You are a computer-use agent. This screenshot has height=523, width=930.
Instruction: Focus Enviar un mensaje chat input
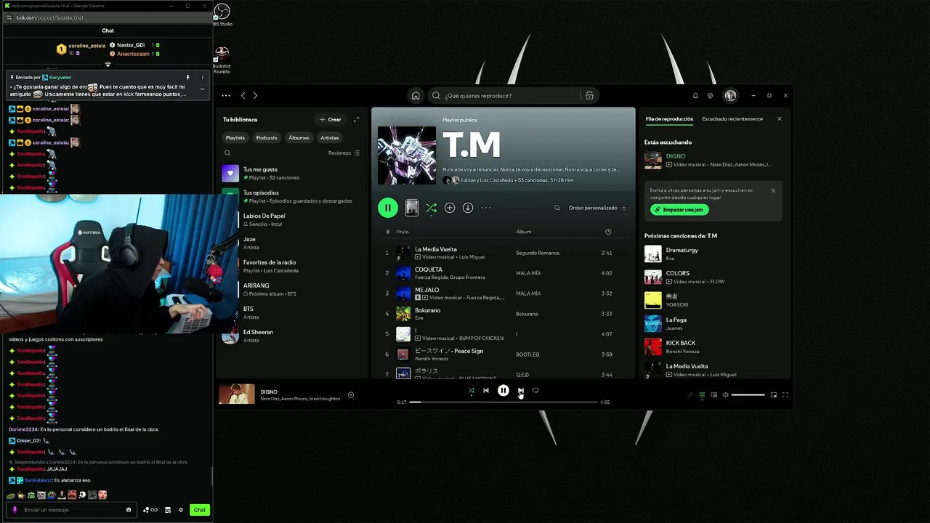pyautogui.click(x=73, y=510)
